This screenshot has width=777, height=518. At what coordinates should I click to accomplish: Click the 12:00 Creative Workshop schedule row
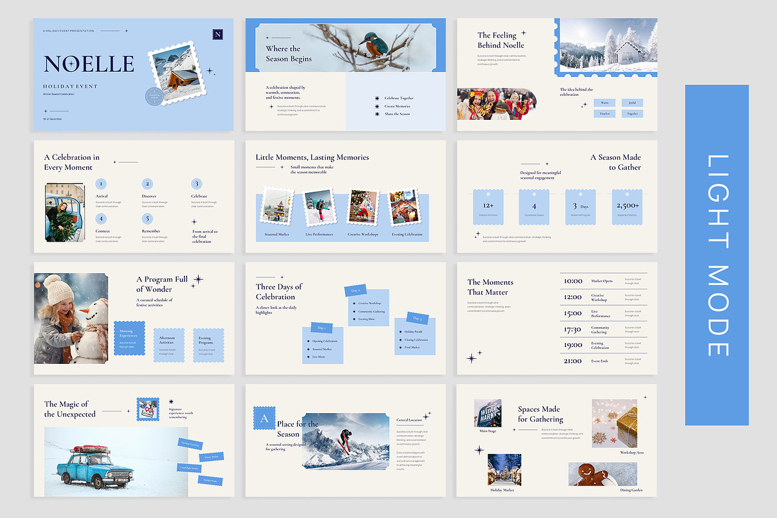click(603, 297)
